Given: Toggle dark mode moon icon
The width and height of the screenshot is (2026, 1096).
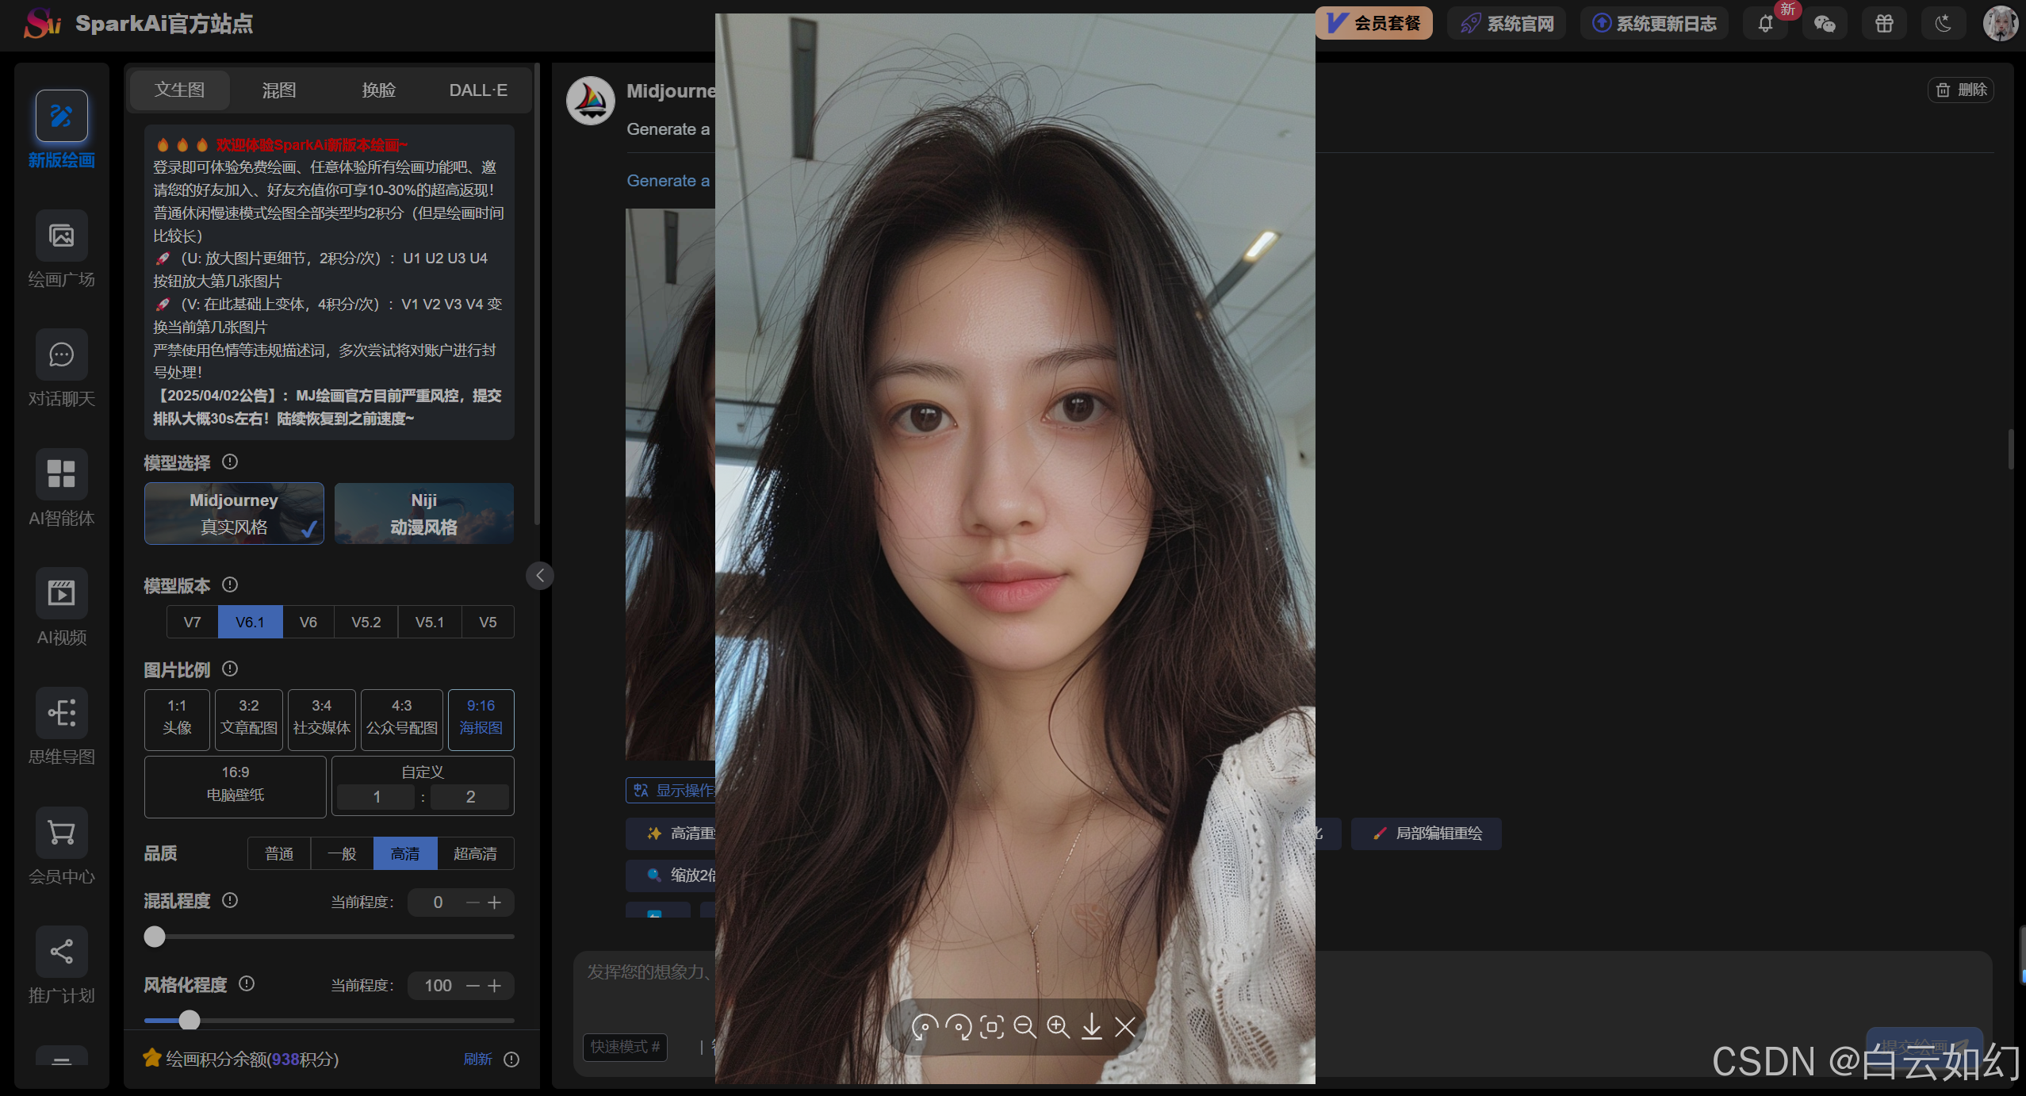Looking at the screenshot, I should [x=1943, y=24].
